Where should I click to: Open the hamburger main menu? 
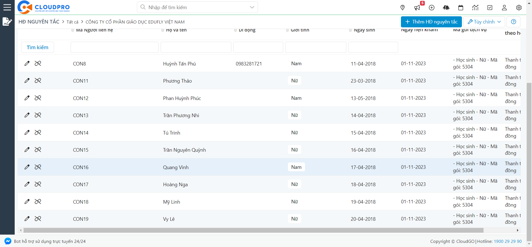click(x=7, y=7)
